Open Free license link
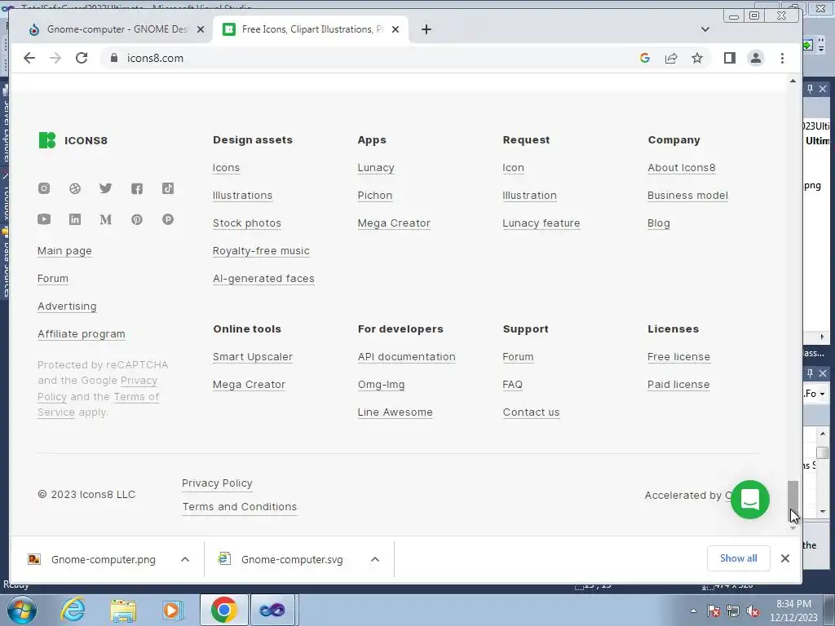 point(678,357)
